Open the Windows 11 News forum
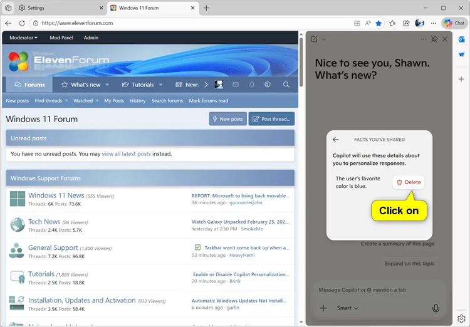 coord(56,195)
